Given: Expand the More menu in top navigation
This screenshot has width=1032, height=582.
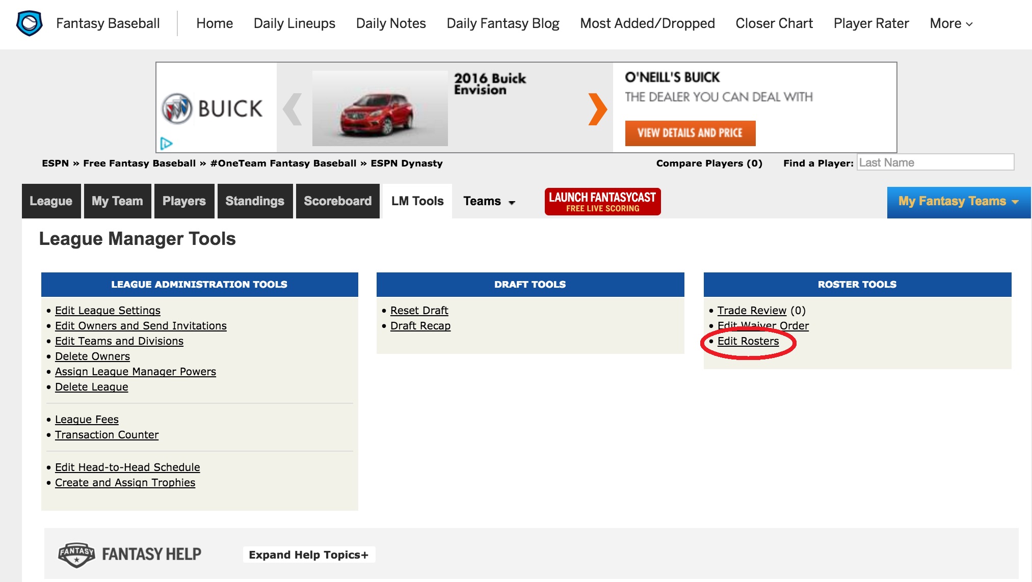Looking at the screenshot, I should click(x=951, y=23).
